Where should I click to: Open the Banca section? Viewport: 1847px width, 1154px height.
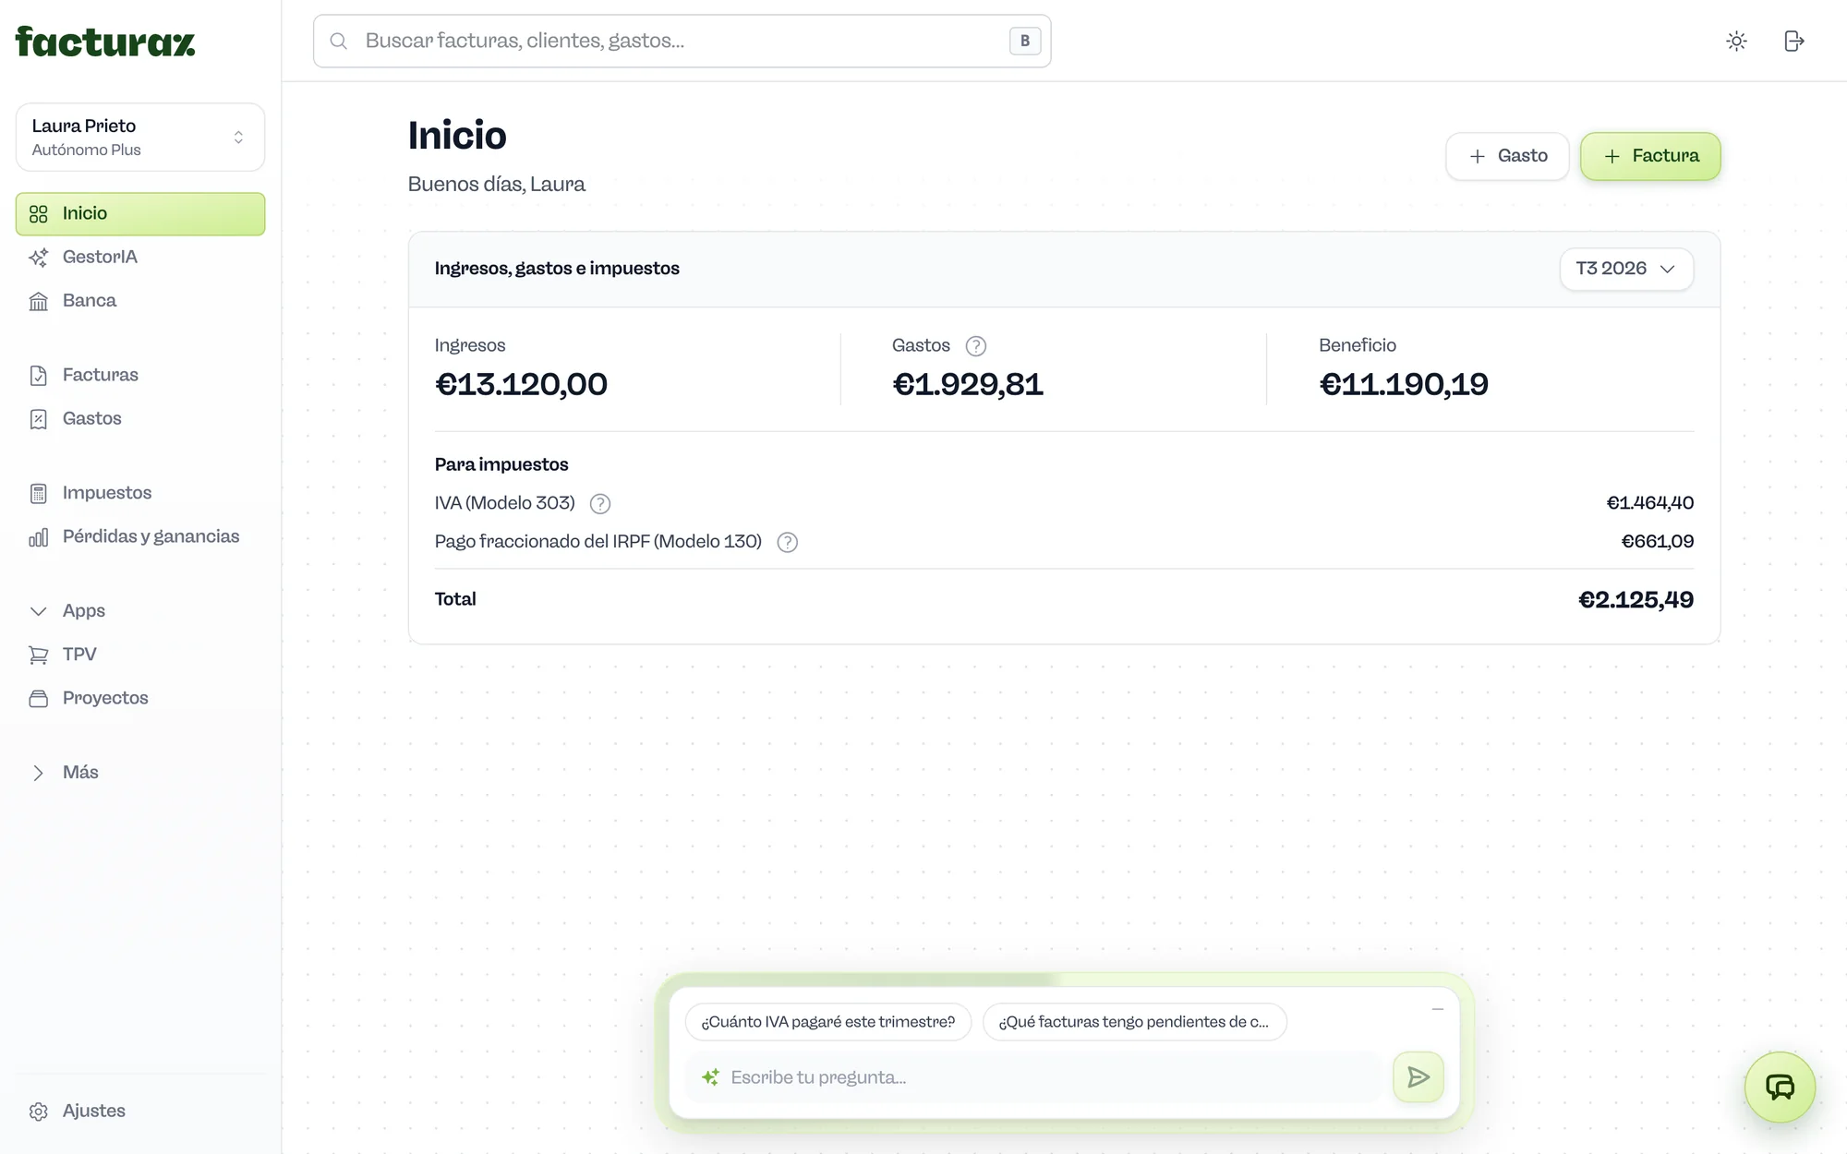[x=140, y=301]
